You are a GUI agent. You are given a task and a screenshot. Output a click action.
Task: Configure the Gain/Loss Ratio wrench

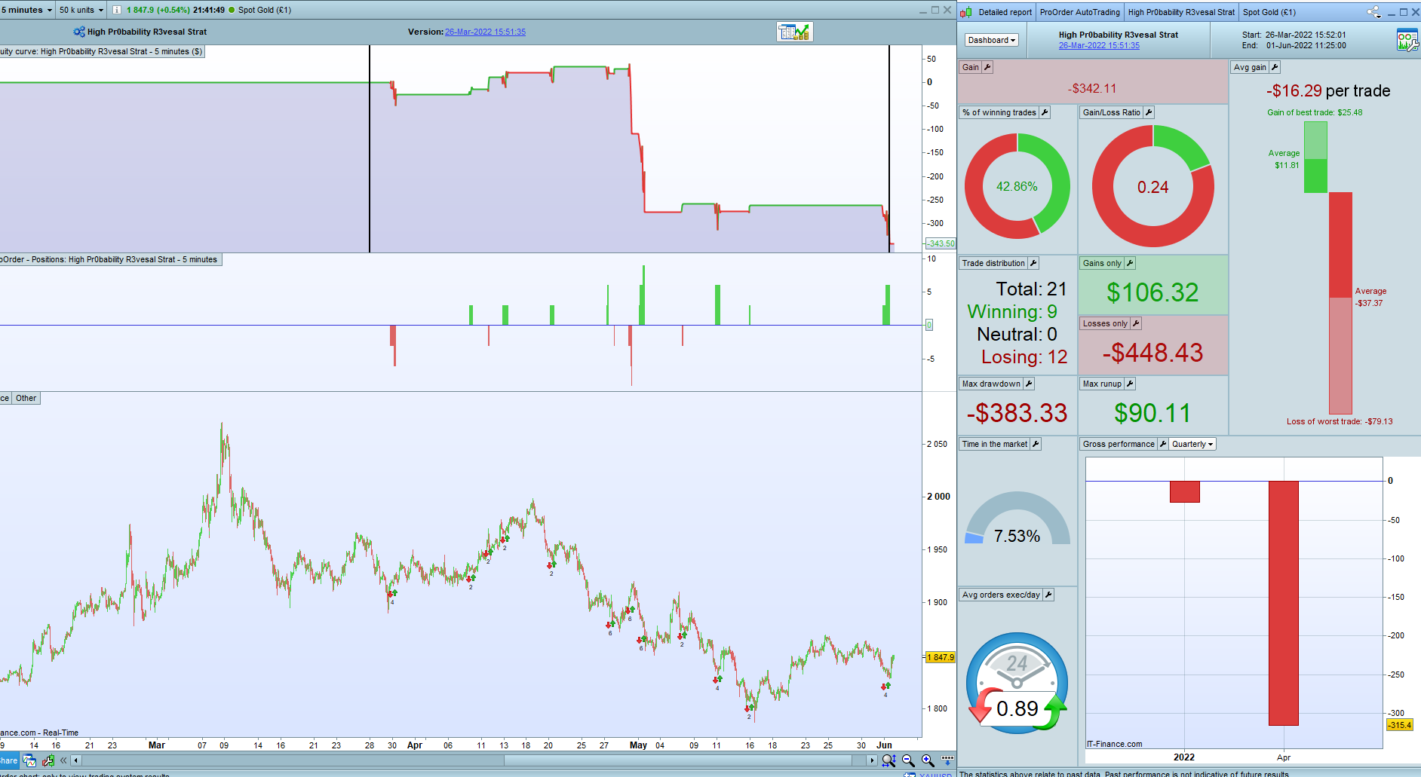click(x=1149, y=112)
